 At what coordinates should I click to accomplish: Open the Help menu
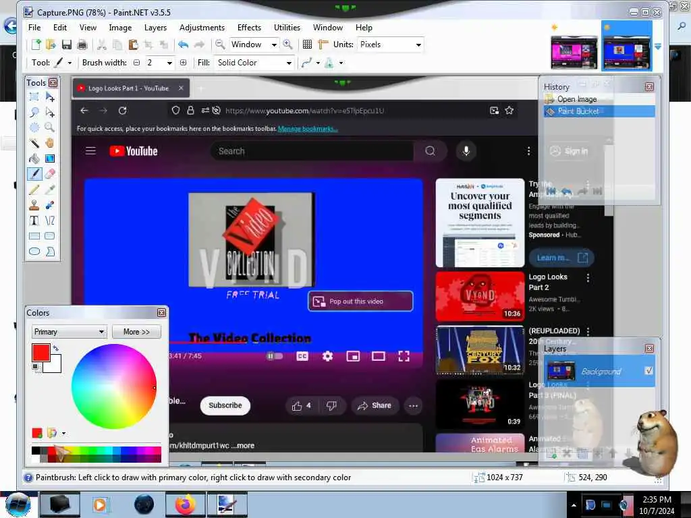pos(364,28)
